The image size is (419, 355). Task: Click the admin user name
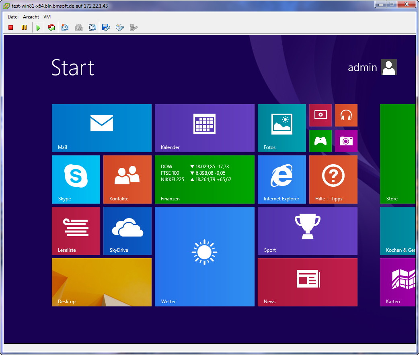pos(362,67)
